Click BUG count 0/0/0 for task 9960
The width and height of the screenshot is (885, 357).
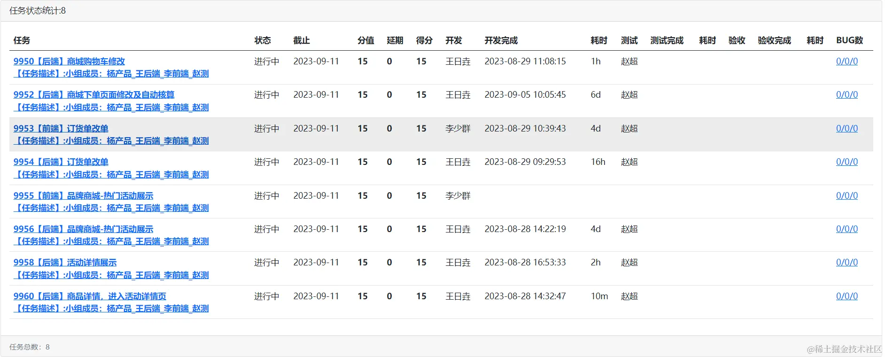pyautogui.click(x=846, y=296)
